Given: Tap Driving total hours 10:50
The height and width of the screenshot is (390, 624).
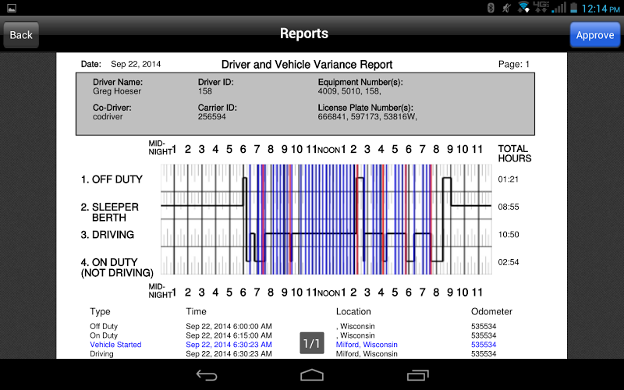Looking at the screenshot, I should click(x=509, y=235).
